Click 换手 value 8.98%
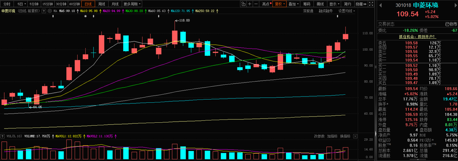Screen dimensions: 458x161 (411, 104)
